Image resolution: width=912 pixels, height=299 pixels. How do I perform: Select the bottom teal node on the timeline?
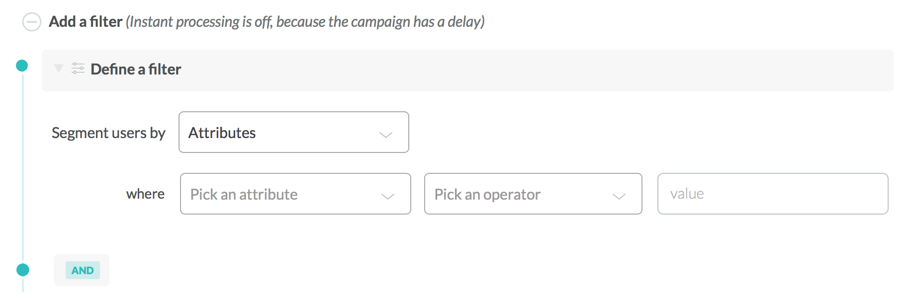tap(21, 270)
